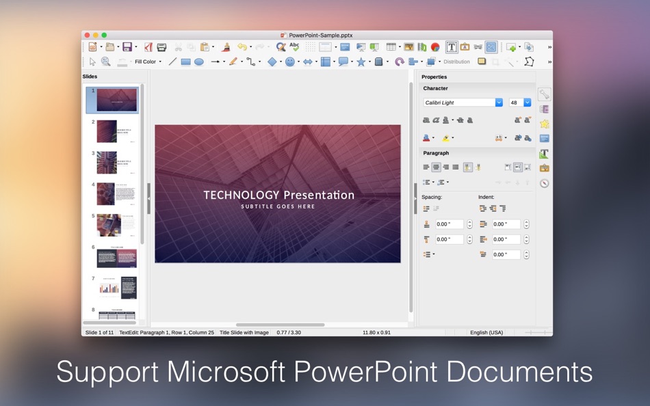
Task: Expand the Font Color dropdown arrow
Action: click(433, 138)
